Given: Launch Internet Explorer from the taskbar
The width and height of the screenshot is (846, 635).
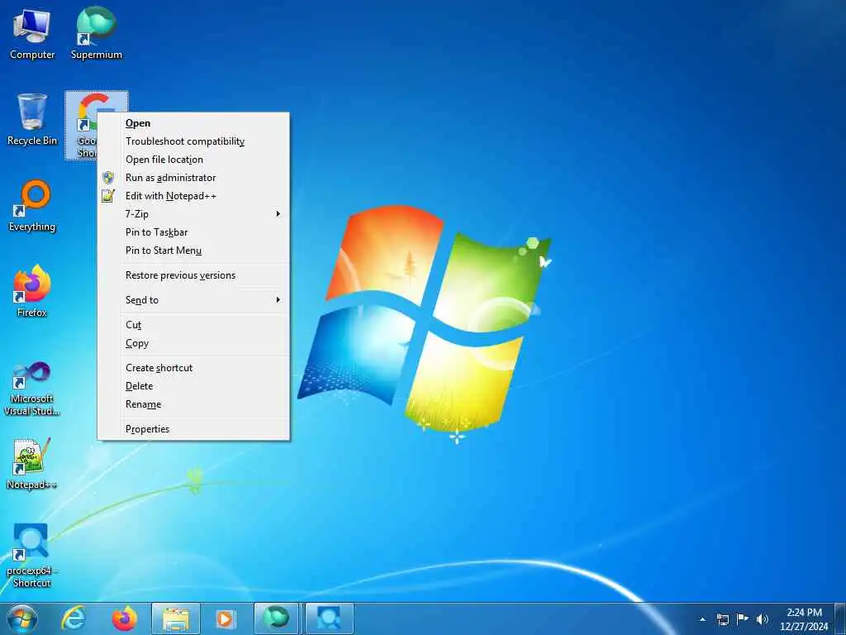Looking at the screenshot, I should click(x=74, y=618).
